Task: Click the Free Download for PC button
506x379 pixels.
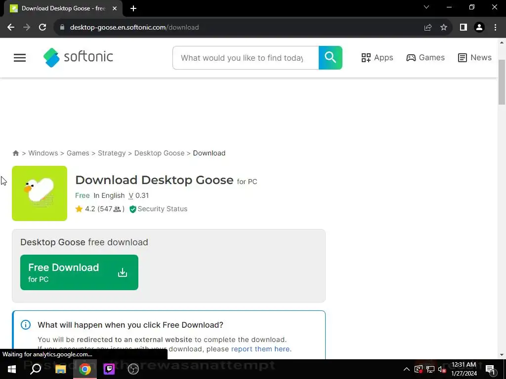Action: point(79,272)
